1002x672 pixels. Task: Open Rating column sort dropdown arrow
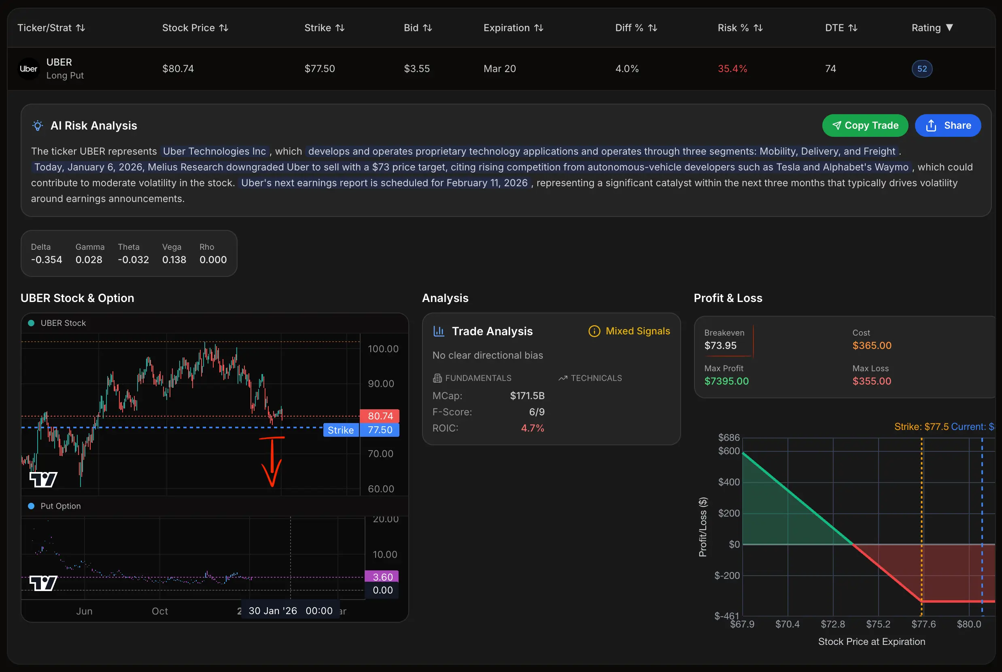click(949, 28)
